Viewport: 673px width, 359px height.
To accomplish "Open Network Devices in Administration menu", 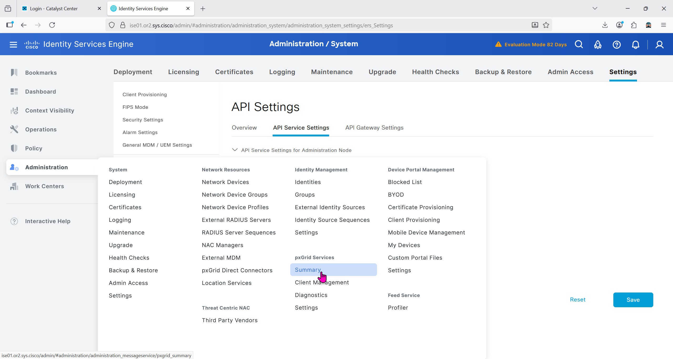I will tap(225, 182).
